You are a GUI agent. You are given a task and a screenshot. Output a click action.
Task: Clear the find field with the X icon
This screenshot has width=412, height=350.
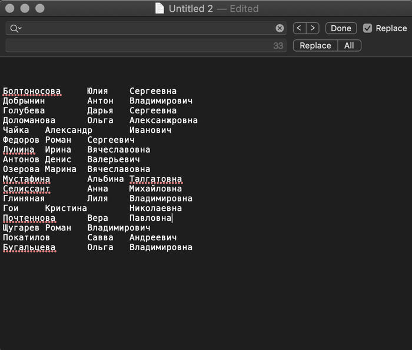coord(280,28)
